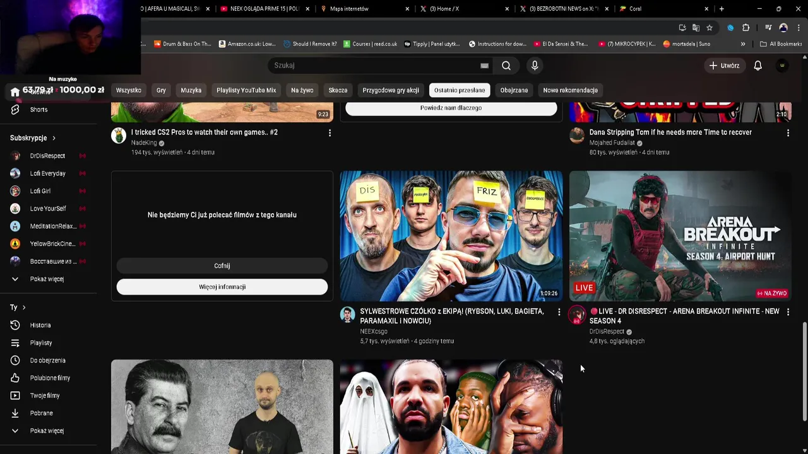Open Lofi Girl subscription channel
This screenshot has width=808, height=454.
47,191
